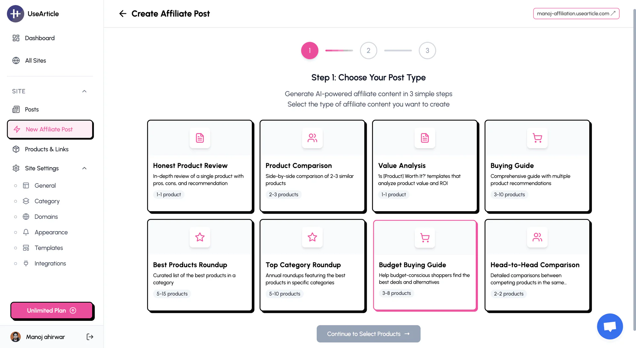Click the Buying Guide cart icon
Viewport: 636px width, 348px height.
click(x=537, y=138)
